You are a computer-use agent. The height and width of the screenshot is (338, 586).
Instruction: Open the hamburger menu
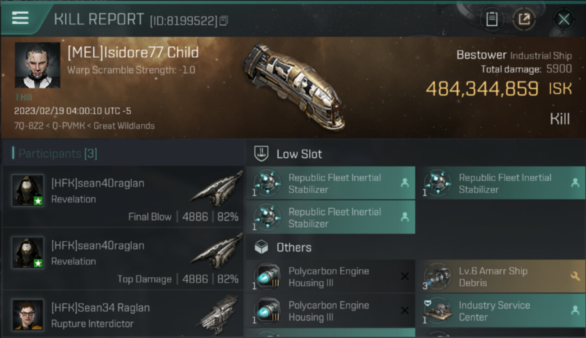(x=20, y=18)
